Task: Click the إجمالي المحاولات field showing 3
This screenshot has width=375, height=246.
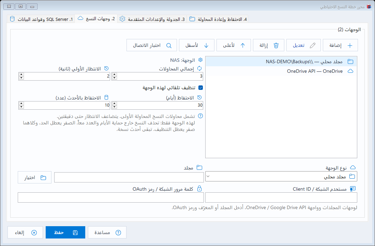Action: point(157,76)
